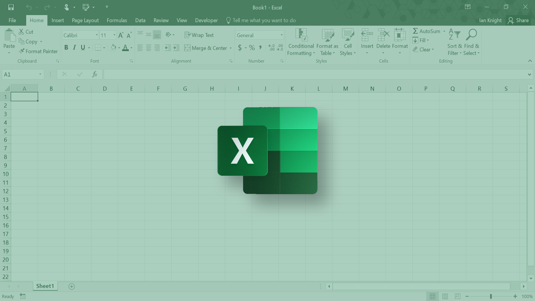The height and width of the screenshot is (301, 535).
Task: Click the Insert cells button
Action: [367, 42]
